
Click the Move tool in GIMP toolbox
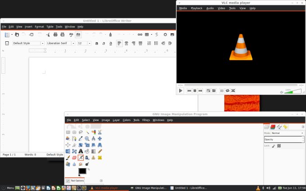click(99, 139)
